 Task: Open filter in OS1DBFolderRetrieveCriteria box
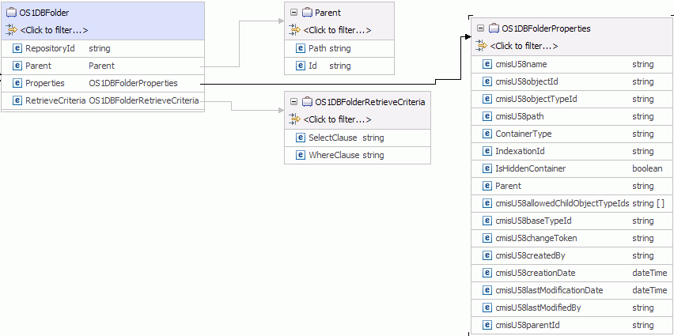[x=337, y=119]
